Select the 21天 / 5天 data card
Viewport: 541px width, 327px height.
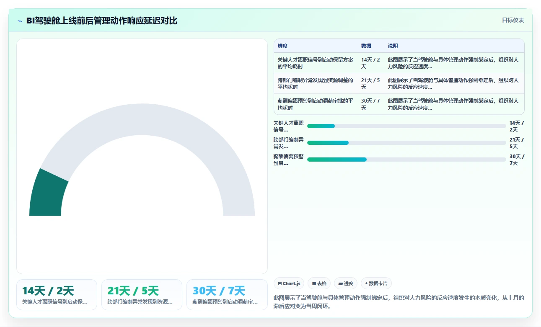(142, 295)
